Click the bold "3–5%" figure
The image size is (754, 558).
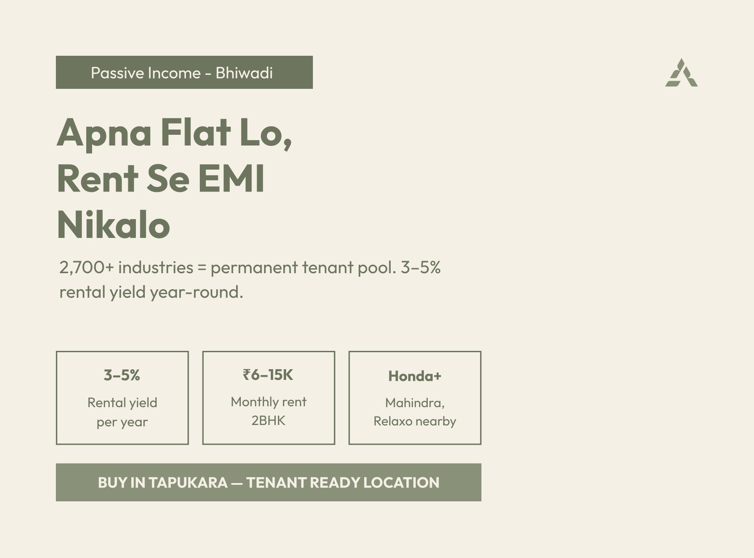click(122, 375)
